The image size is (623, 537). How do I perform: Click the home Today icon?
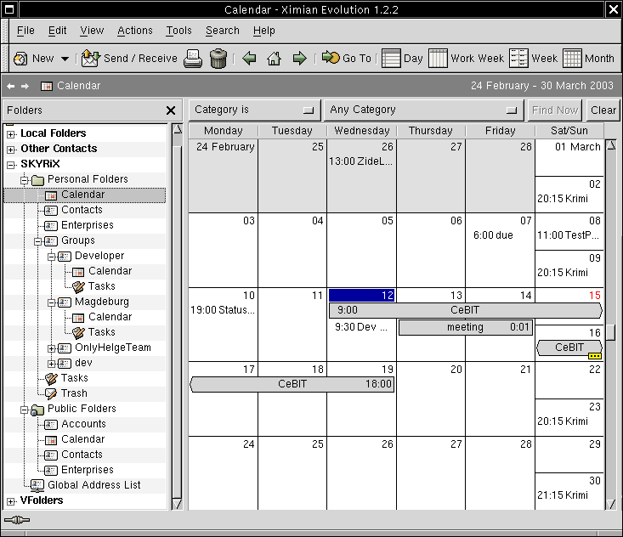pyautogui.click(x=274, y=59)
